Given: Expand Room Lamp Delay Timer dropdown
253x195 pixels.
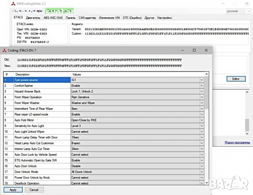Looking at the screenshot, I should tap(202, 137).
